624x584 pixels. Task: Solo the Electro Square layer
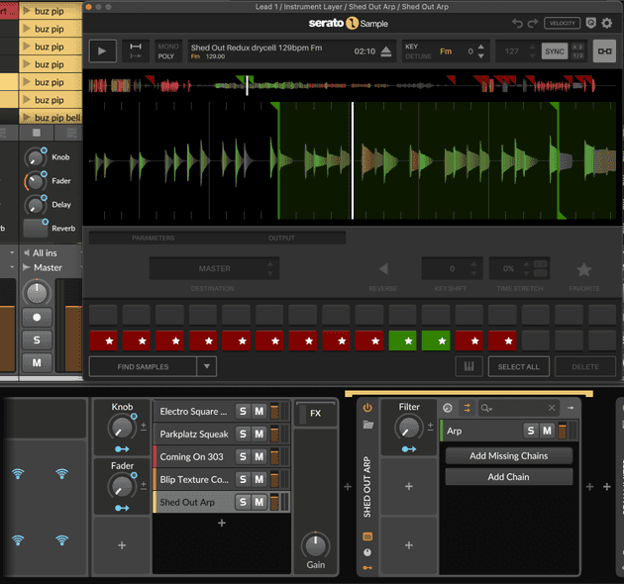[x=243, y=412]
